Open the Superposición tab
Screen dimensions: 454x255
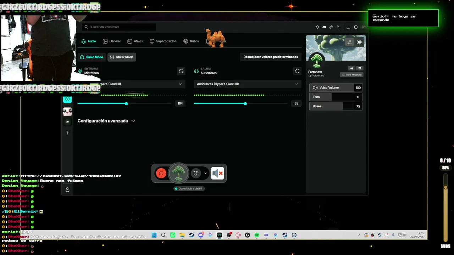coord(163,41)
